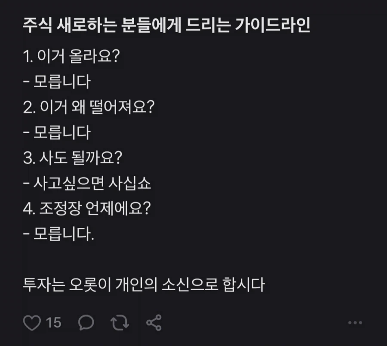The height and width of the screenshot is (346, 387).
Task: Click the line '1. 이거 올라요?'
Action: pyautogui.click(x=71, y=55)
